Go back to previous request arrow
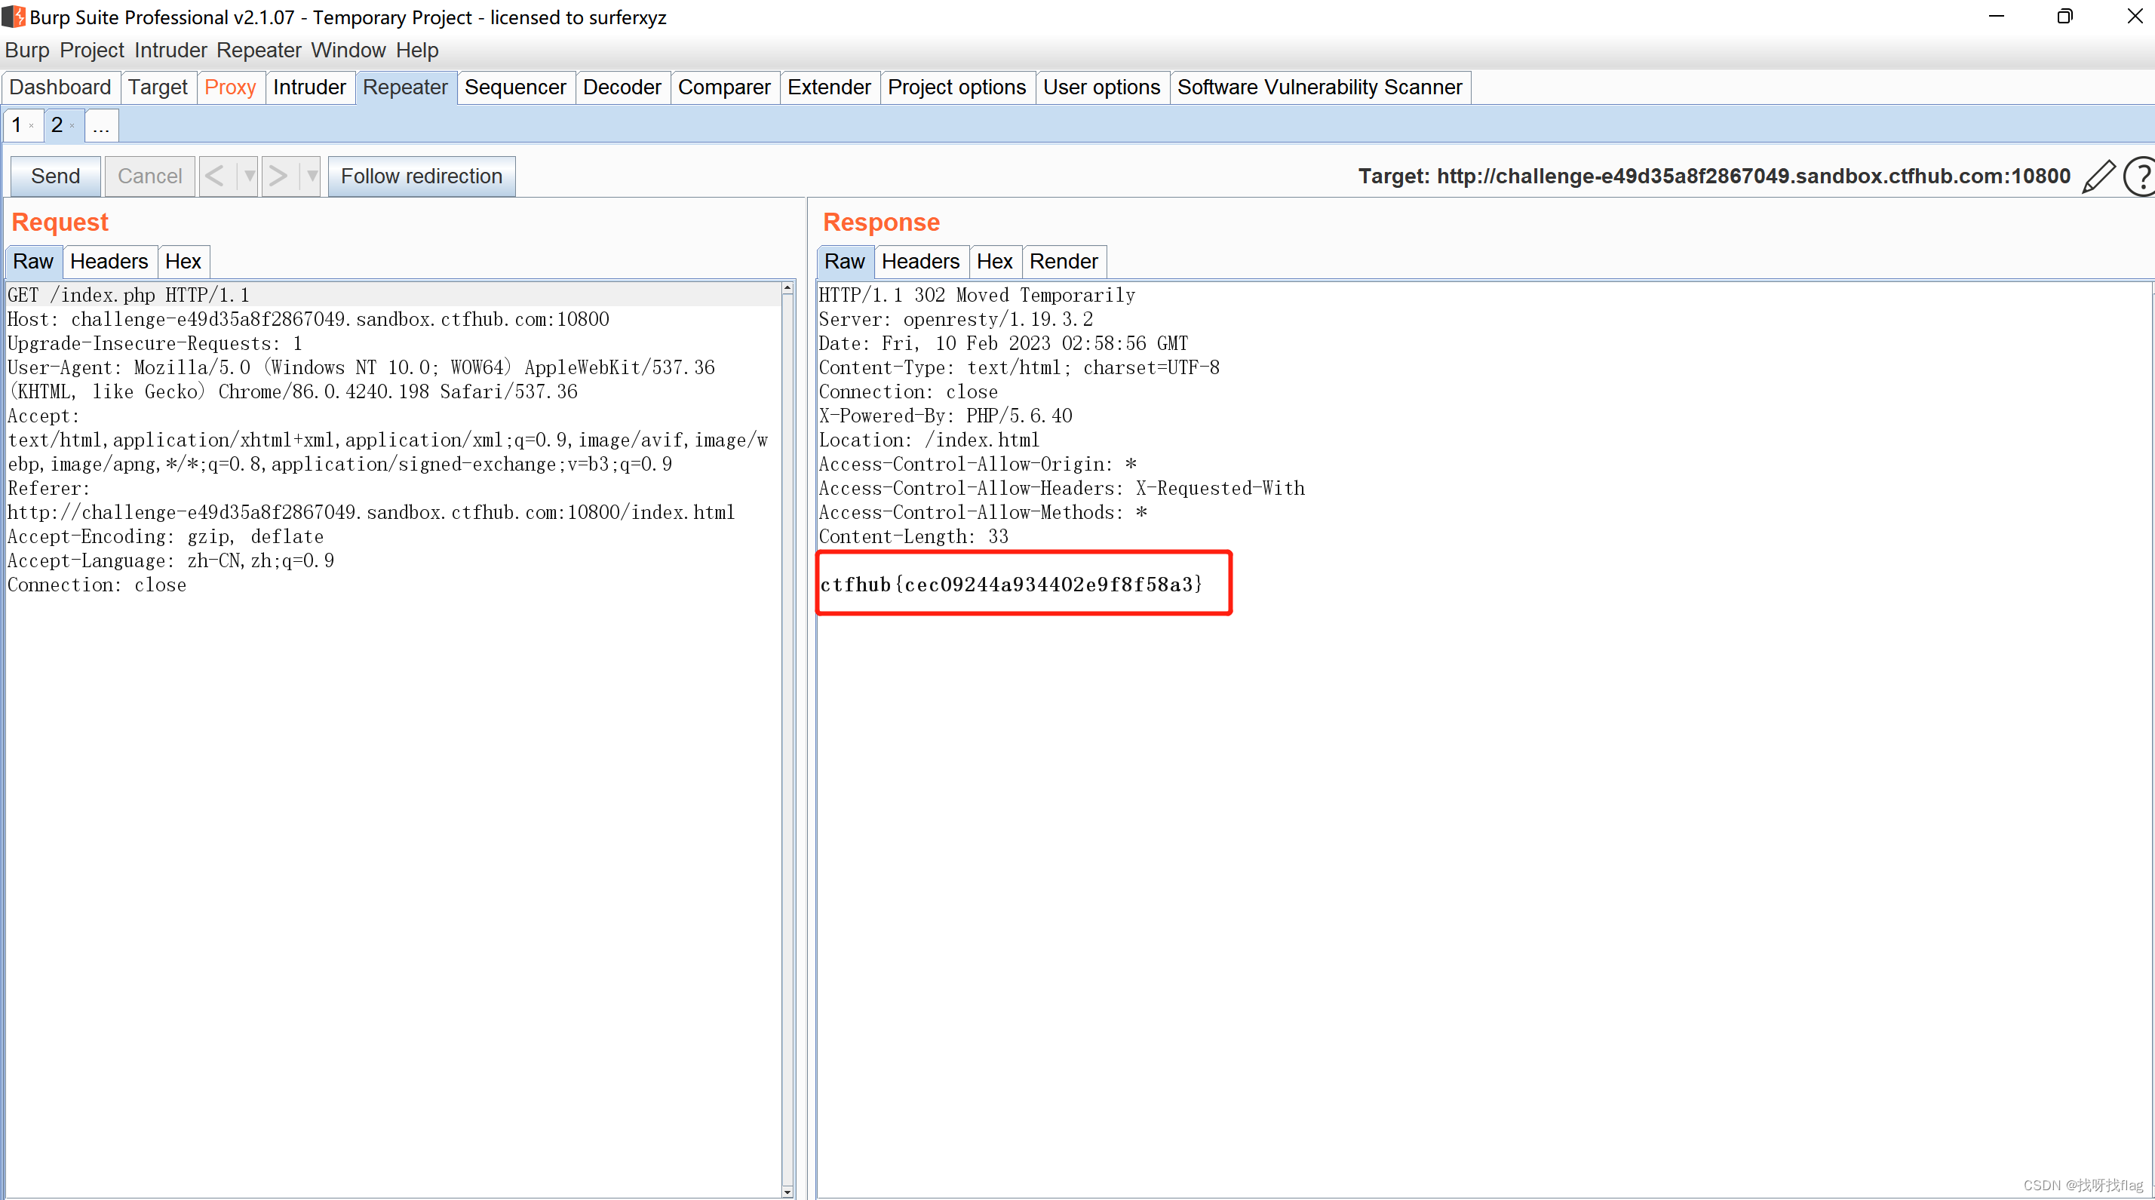This screenshot has width=2155, height=1200. point(215,176)
